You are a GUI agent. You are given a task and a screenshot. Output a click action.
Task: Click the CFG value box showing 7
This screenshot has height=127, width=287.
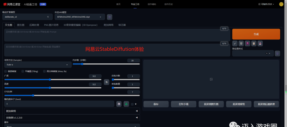134,92
